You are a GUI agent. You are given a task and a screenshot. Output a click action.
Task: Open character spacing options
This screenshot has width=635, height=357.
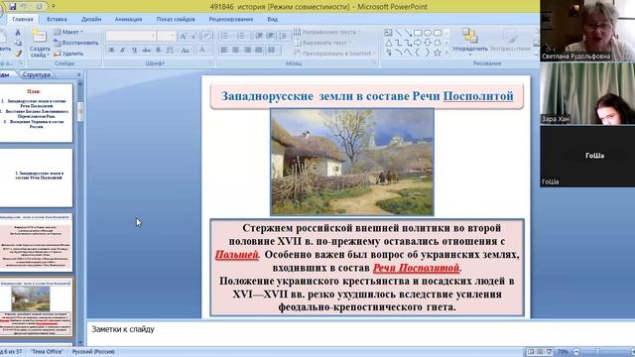click(171, 51)
